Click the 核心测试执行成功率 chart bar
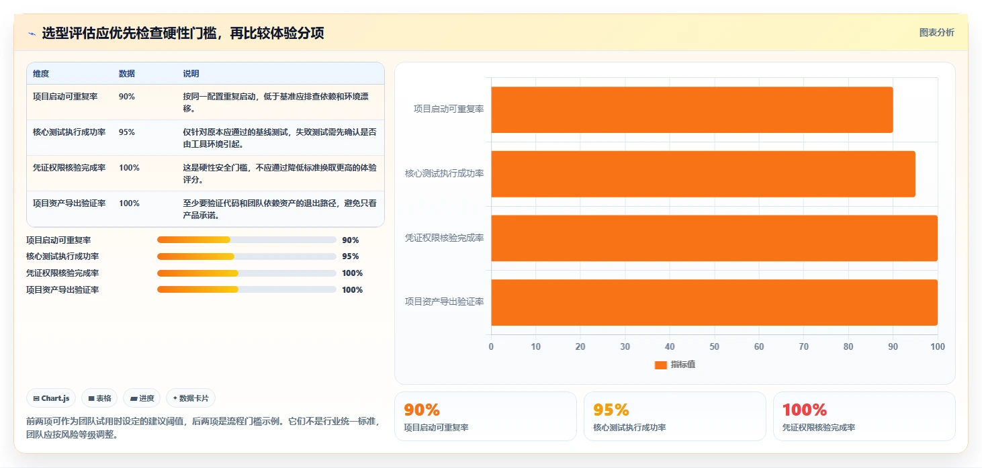The width and height of the screenshot is (982, 468). [703, 174]
